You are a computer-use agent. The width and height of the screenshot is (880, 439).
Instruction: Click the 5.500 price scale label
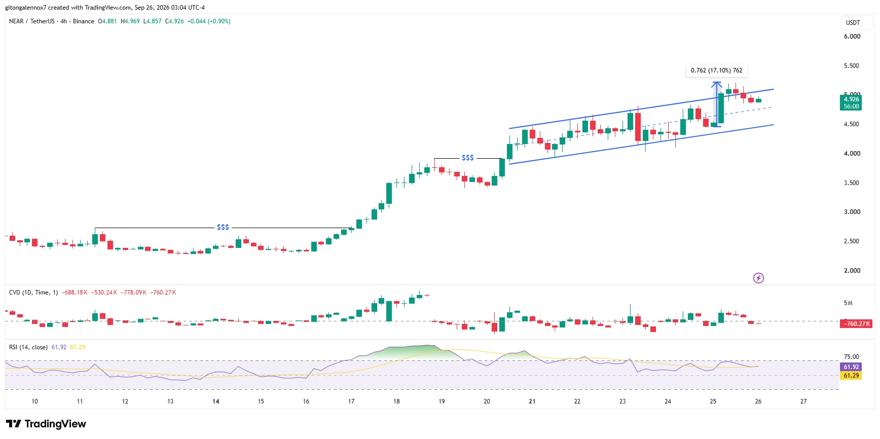(852, 66)
